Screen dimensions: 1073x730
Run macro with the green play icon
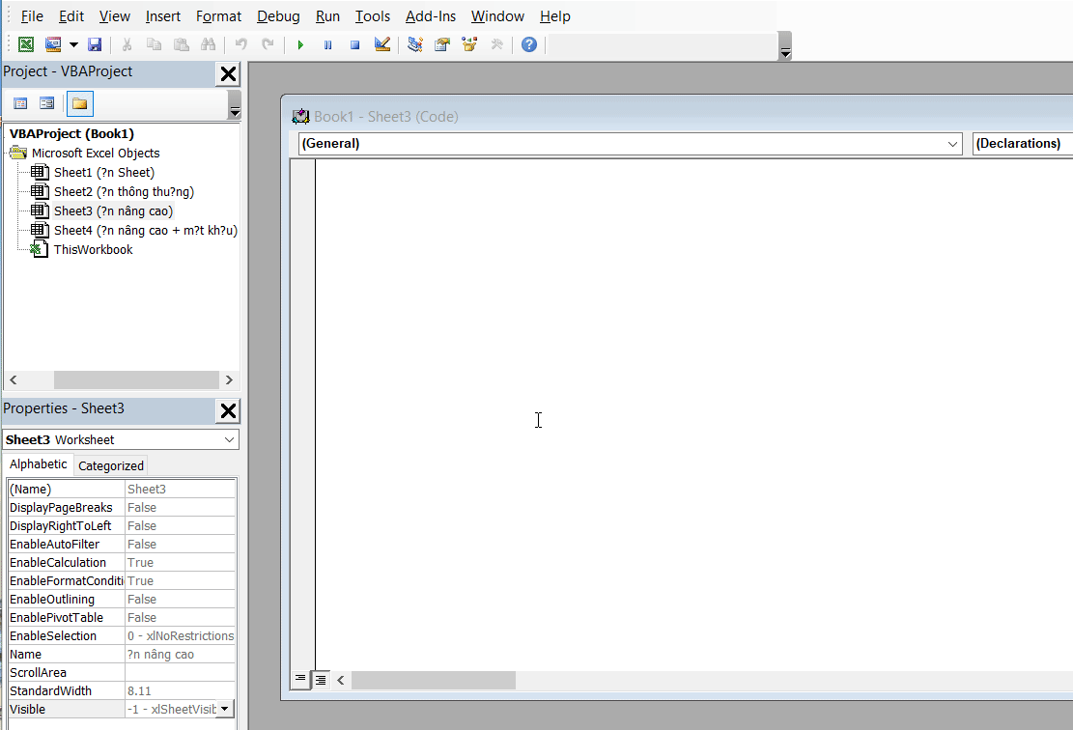point(300,44)
